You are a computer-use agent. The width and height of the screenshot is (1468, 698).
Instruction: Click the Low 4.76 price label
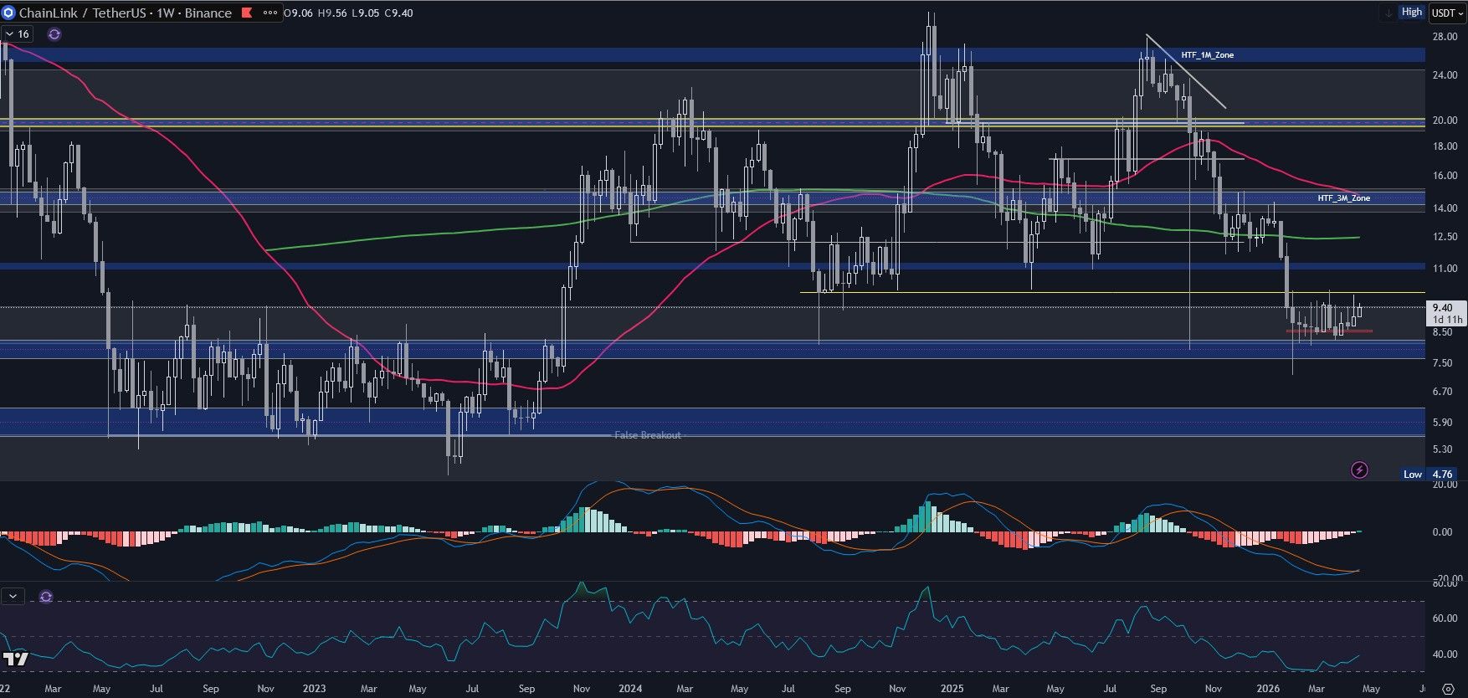click(1430, 474)
